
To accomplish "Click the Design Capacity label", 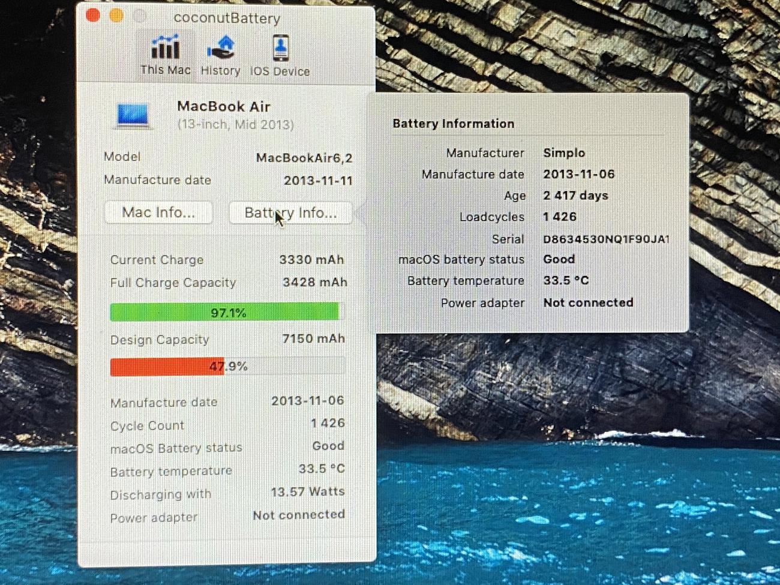I will [160, 340].
